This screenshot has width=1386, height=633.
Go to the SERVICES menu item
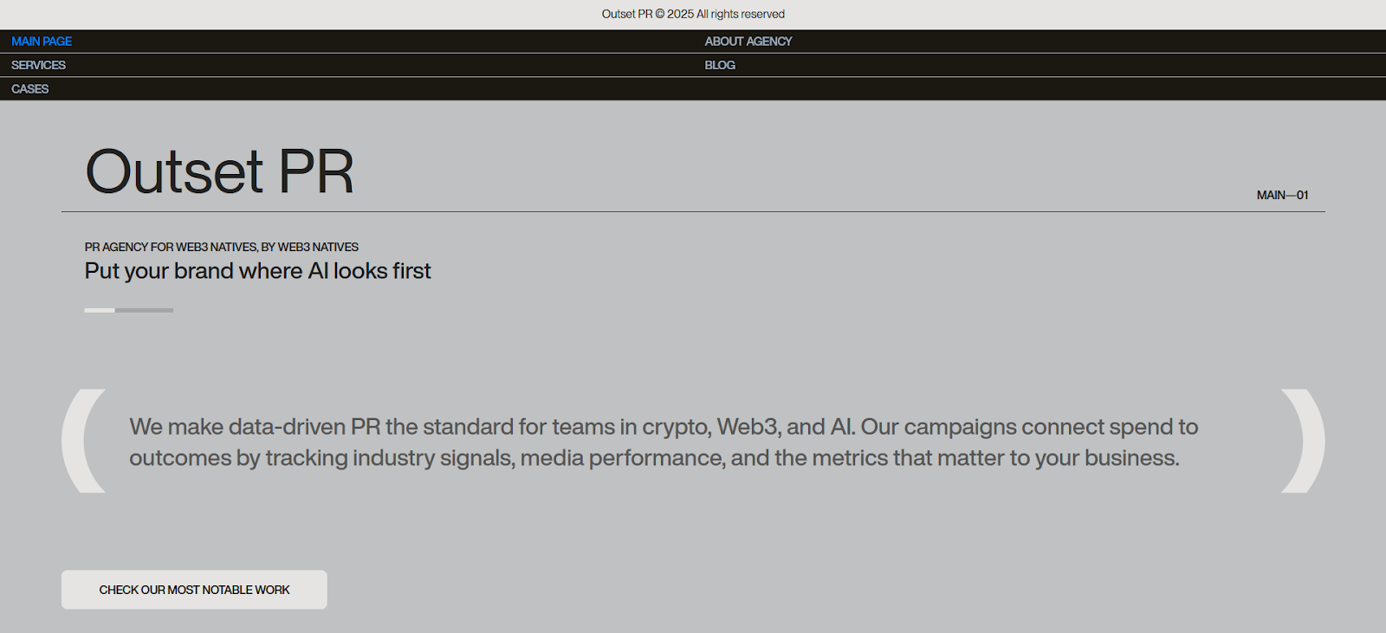38,65
